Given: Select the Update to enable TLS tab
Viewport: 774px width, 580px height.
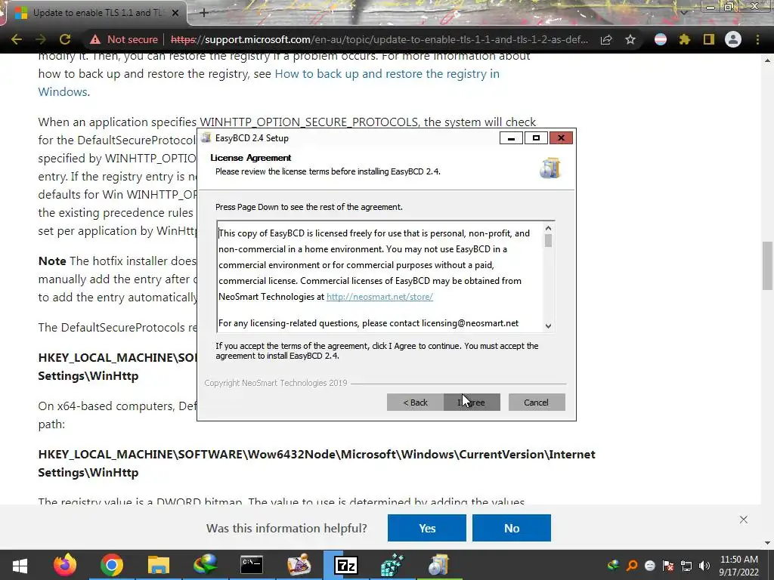Looking at the screenshot, I should pos(96,13).
